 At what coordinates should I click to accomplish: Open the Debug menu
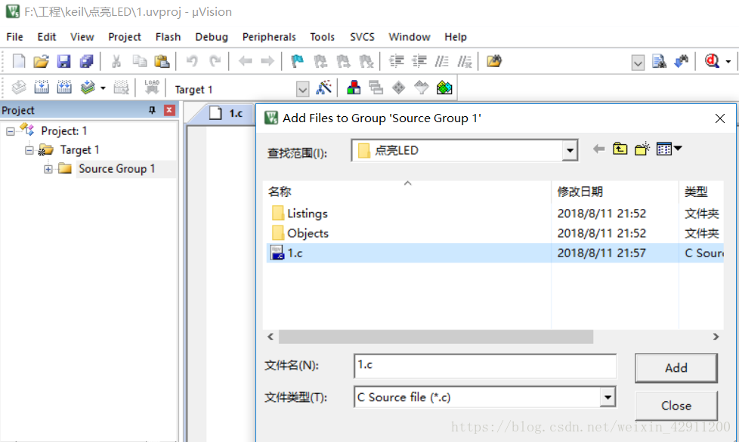(x=212, y=37)
